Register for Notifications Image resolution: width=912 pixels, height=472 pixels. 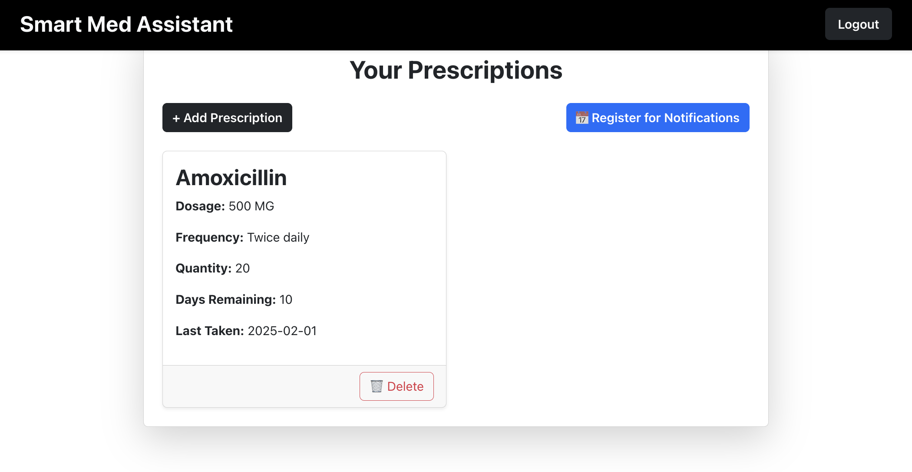tap(658, 118)
